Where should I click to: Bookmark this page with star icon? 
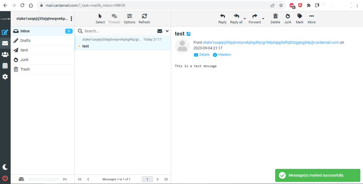pyautogui.click(x=281, y=5)
